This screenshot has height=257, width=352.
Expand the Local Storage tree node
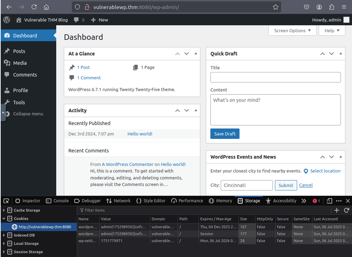(4, 243)
